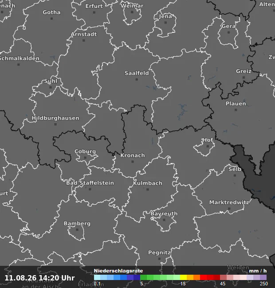The width and height of the screenshot is (275, 288).
Task: Select the Suhl label
Action: pos(51,81)
